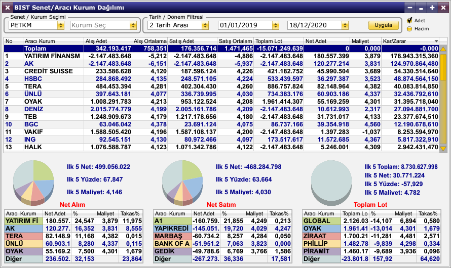Image resolution: width=451 pixels, height=268 pixels.
Task: Click the GEDİK legend cell in Net Satım
Action: pos(173,251)
